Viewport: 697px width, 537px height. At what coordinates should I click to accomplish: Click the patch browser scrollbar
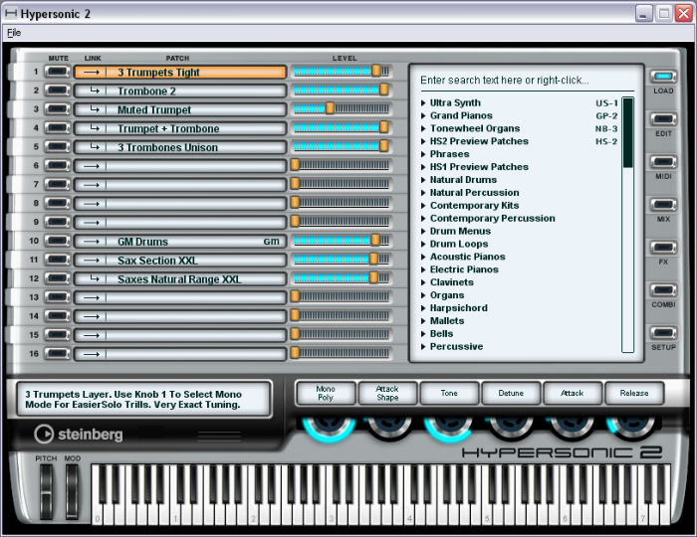(627, 225)
